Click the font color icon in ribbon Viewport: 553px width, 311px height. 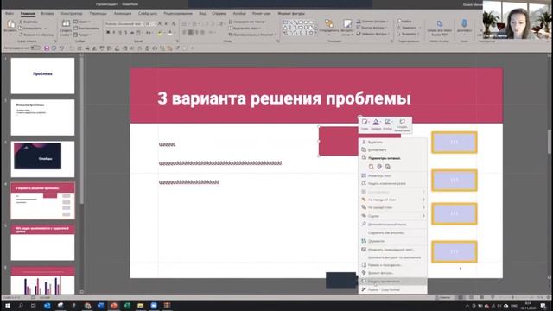170,33
